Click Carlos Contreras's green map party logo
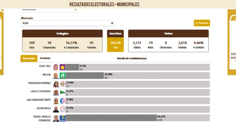236x124 pixels. tap(63, 92)
